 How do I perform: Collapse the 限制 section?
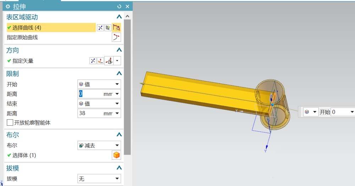click(x=119, y=73)
